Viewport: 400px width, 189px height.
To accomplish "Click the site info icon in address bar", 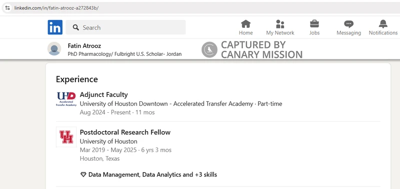I will (7, 7).
